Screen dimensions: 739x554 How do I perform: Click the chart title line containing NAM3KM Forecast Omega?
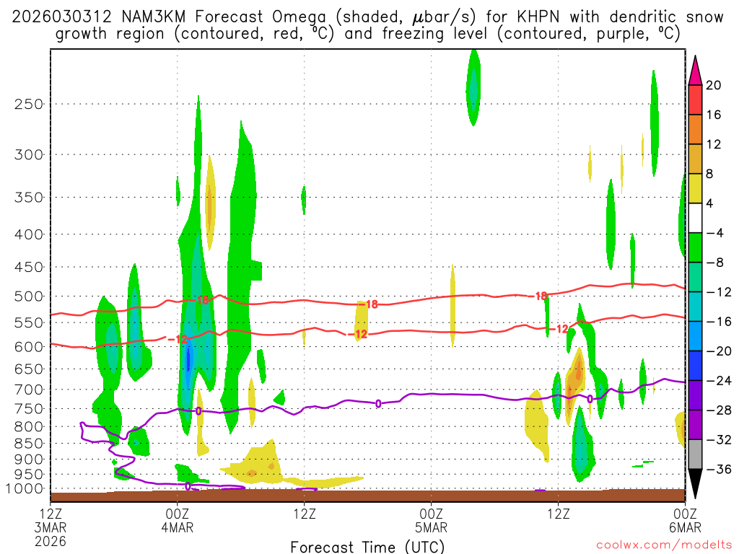point(367,17)
